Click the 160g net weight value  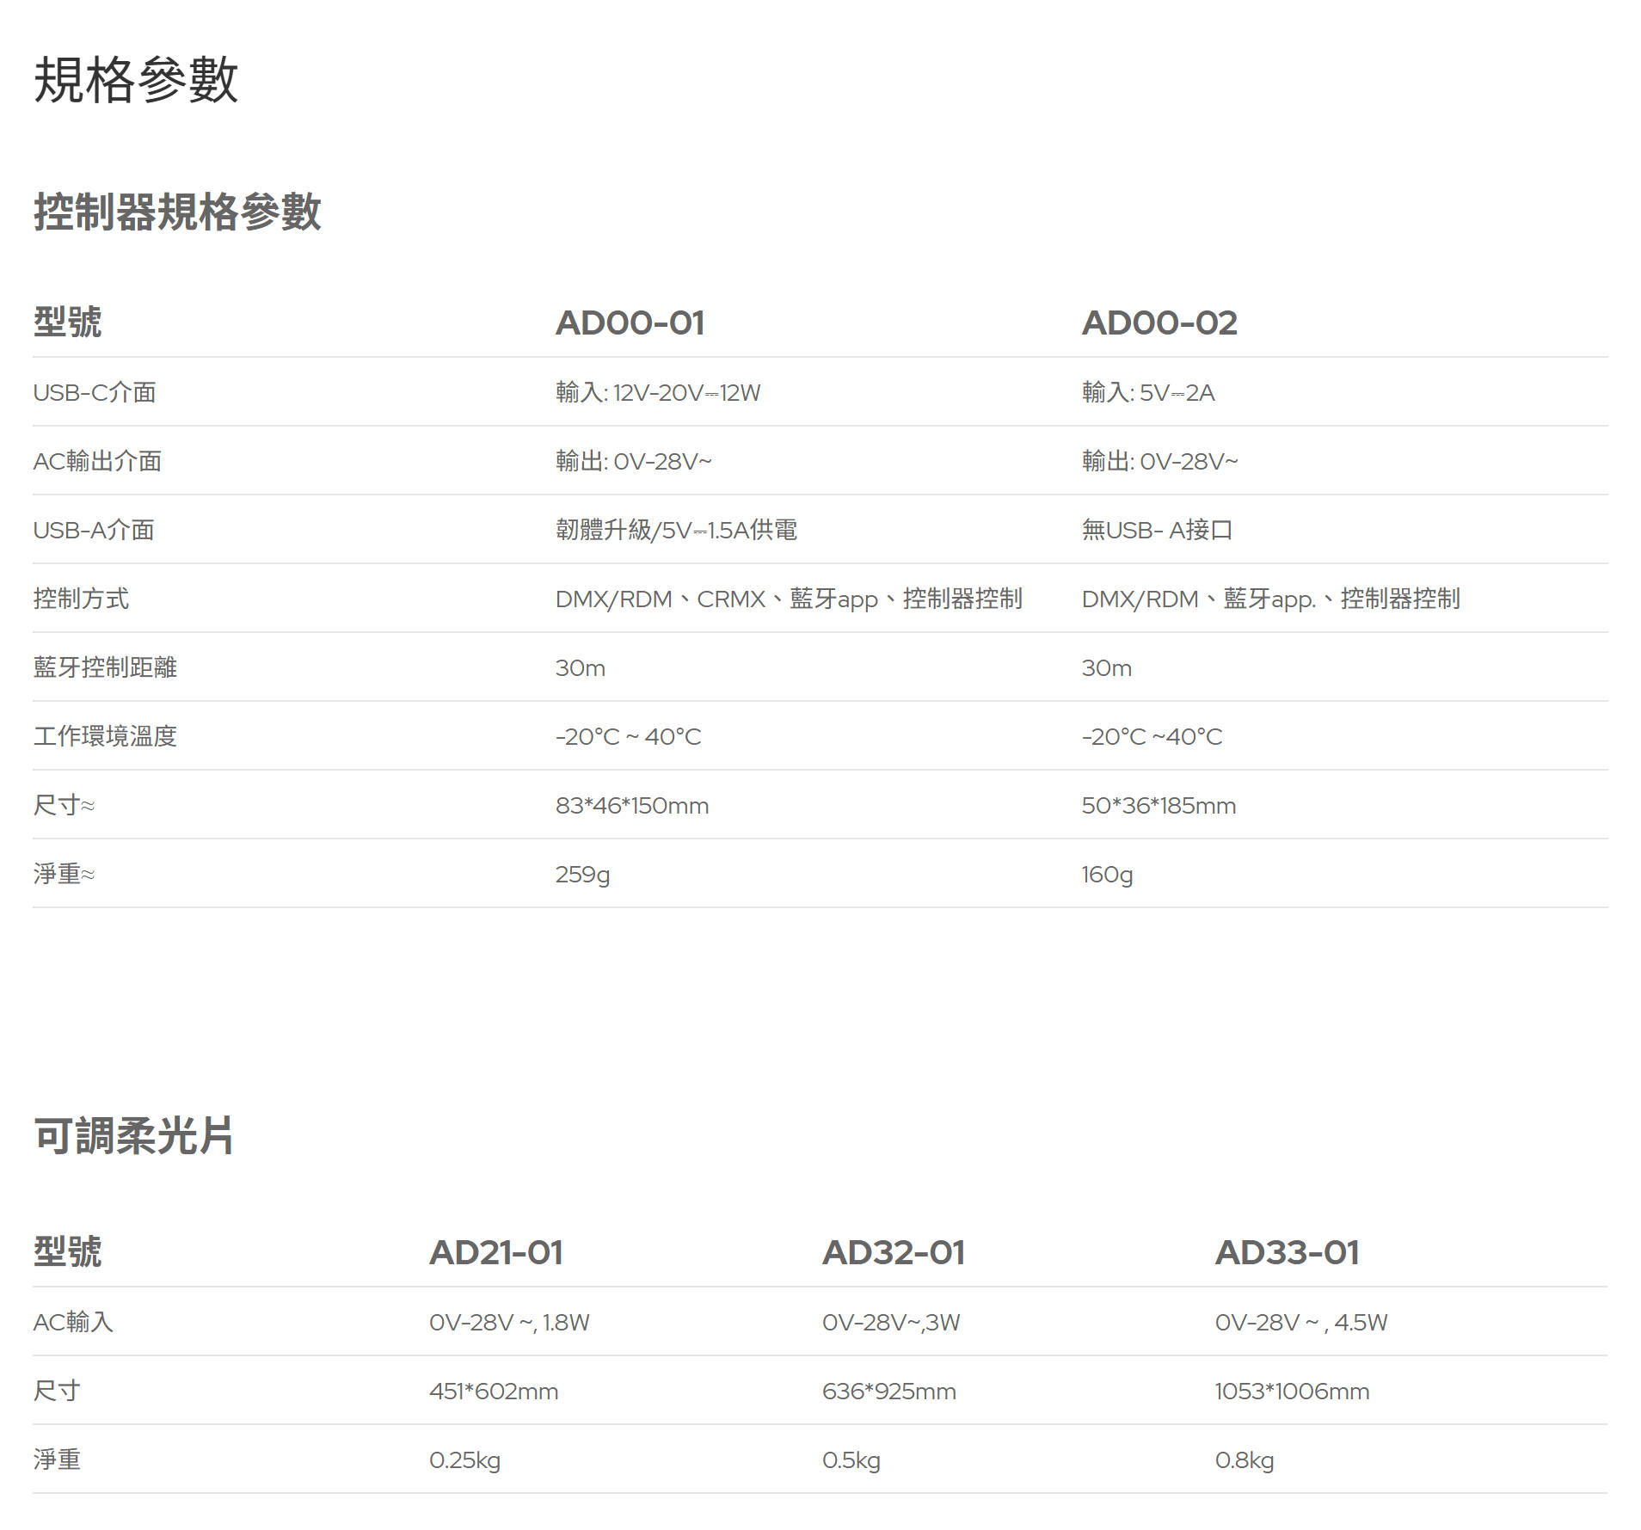point(1106,875)
